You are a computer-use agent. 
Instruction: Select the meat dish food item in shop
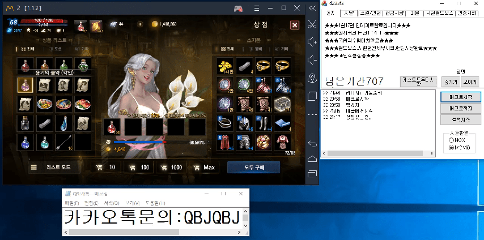click(x=83, y=104)
